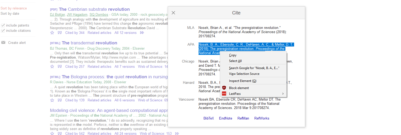Open Related articles for the Cambrian substrate result
The width and height of the screenshot is (401, 135).
tap(100, 33)
